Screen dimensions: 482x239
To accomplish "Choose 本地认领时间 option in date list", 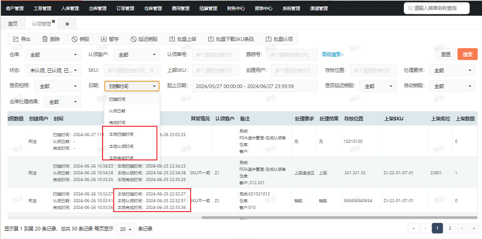I will click(132, 146).
